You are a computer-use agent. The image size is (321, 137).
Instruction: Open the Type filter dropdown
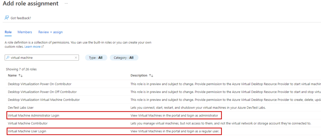pos(96,58)
